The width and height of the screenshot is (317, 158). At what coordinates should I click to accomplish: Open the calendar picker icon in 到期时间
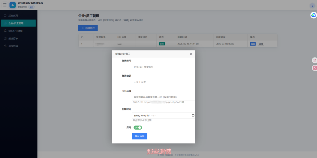click(193, 115)
